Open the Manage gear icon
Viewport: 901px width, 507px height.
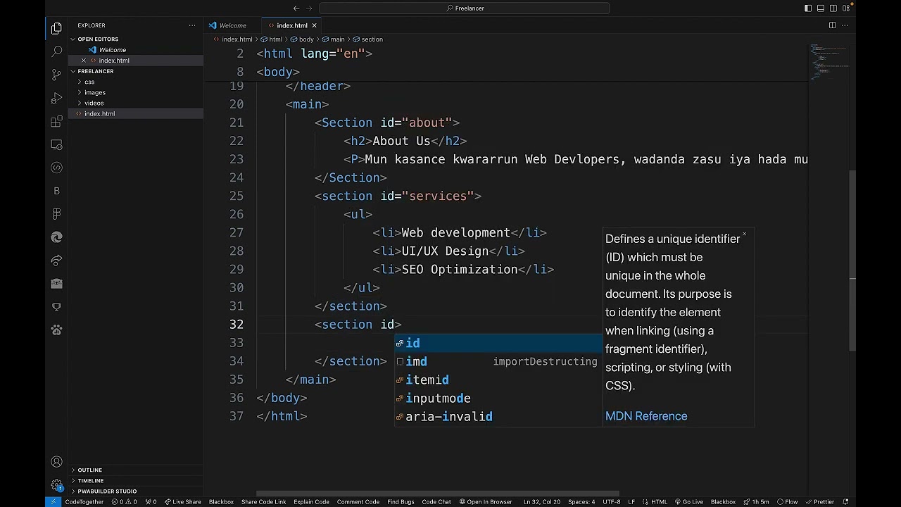click(x=57, y=485)
